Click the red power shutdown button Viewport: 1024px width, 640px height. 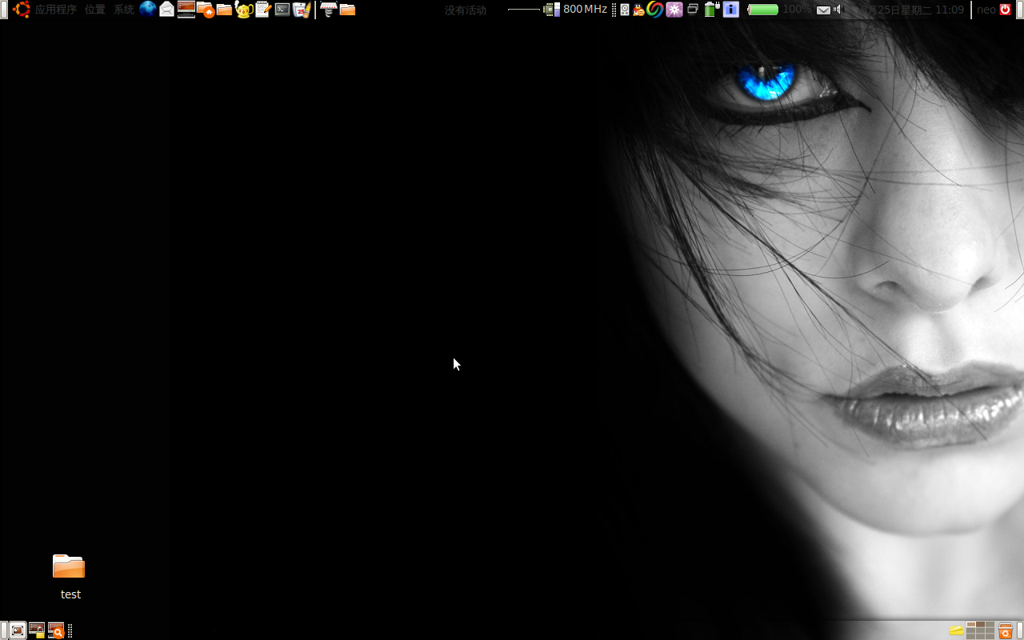pos(1006,10)
